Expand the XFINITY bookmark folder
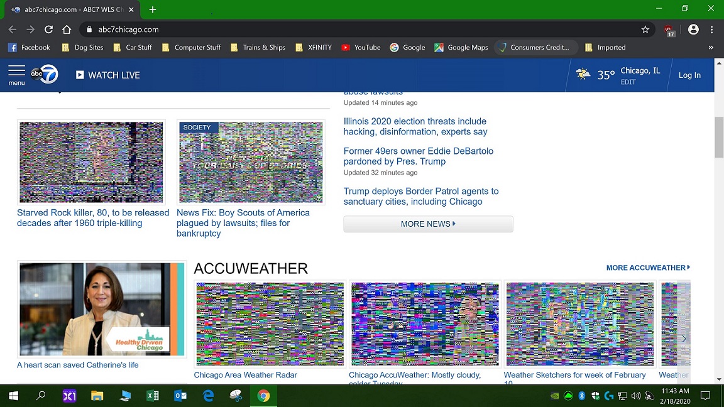Screen dimensions: 724x407 pyautogui.click(x=314, y=47)
